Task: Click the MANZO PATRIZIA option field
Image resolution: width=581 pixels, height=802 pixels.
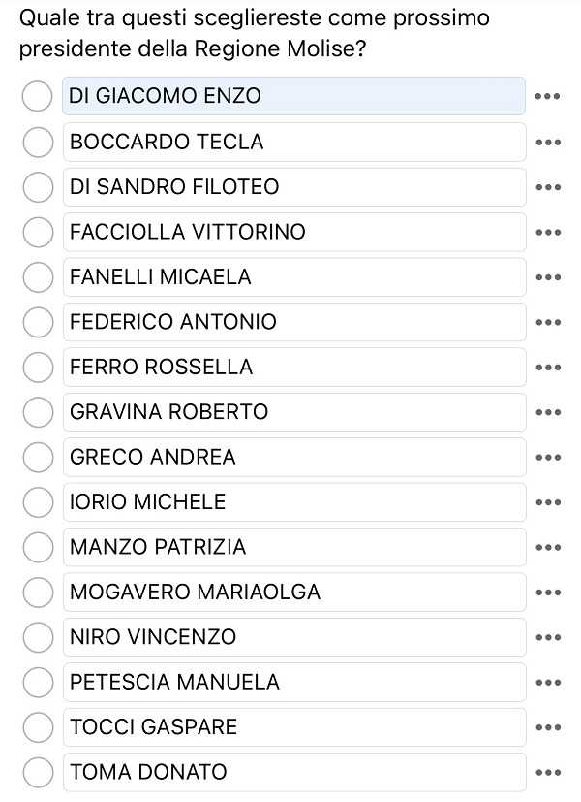Action: tap(294, 547)
